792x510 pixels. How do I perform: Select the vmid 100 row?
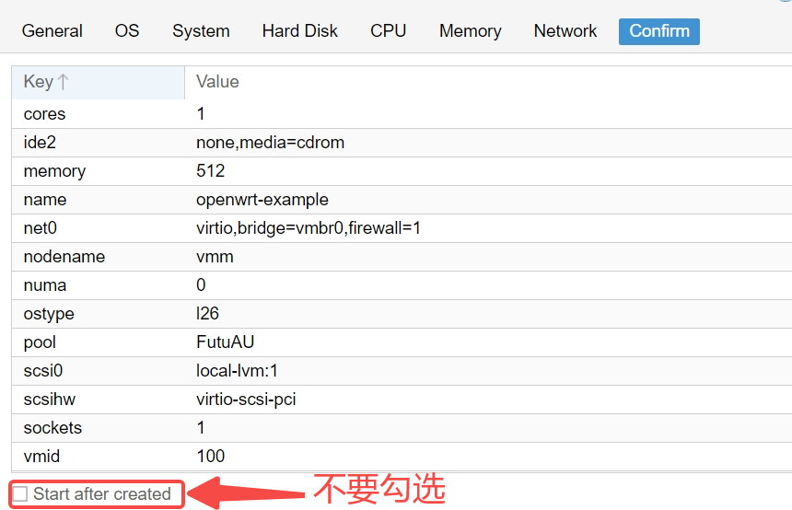(402, 457)
